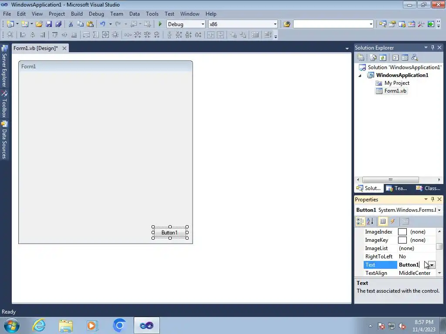The height and width of the screenshot is (334, 446).
Task: Open the Undo history dropdown arrow
Action: coord(110,24)
